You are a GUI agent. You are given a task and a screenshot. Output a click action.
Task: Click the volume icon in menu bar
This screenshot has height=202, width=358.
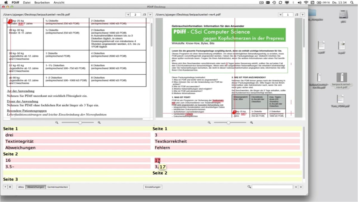tap(299, 2)
